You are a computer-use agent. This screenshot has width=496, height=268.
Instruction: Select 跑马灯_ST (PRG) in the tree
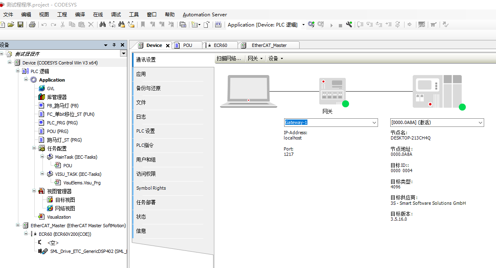(64, 140)
